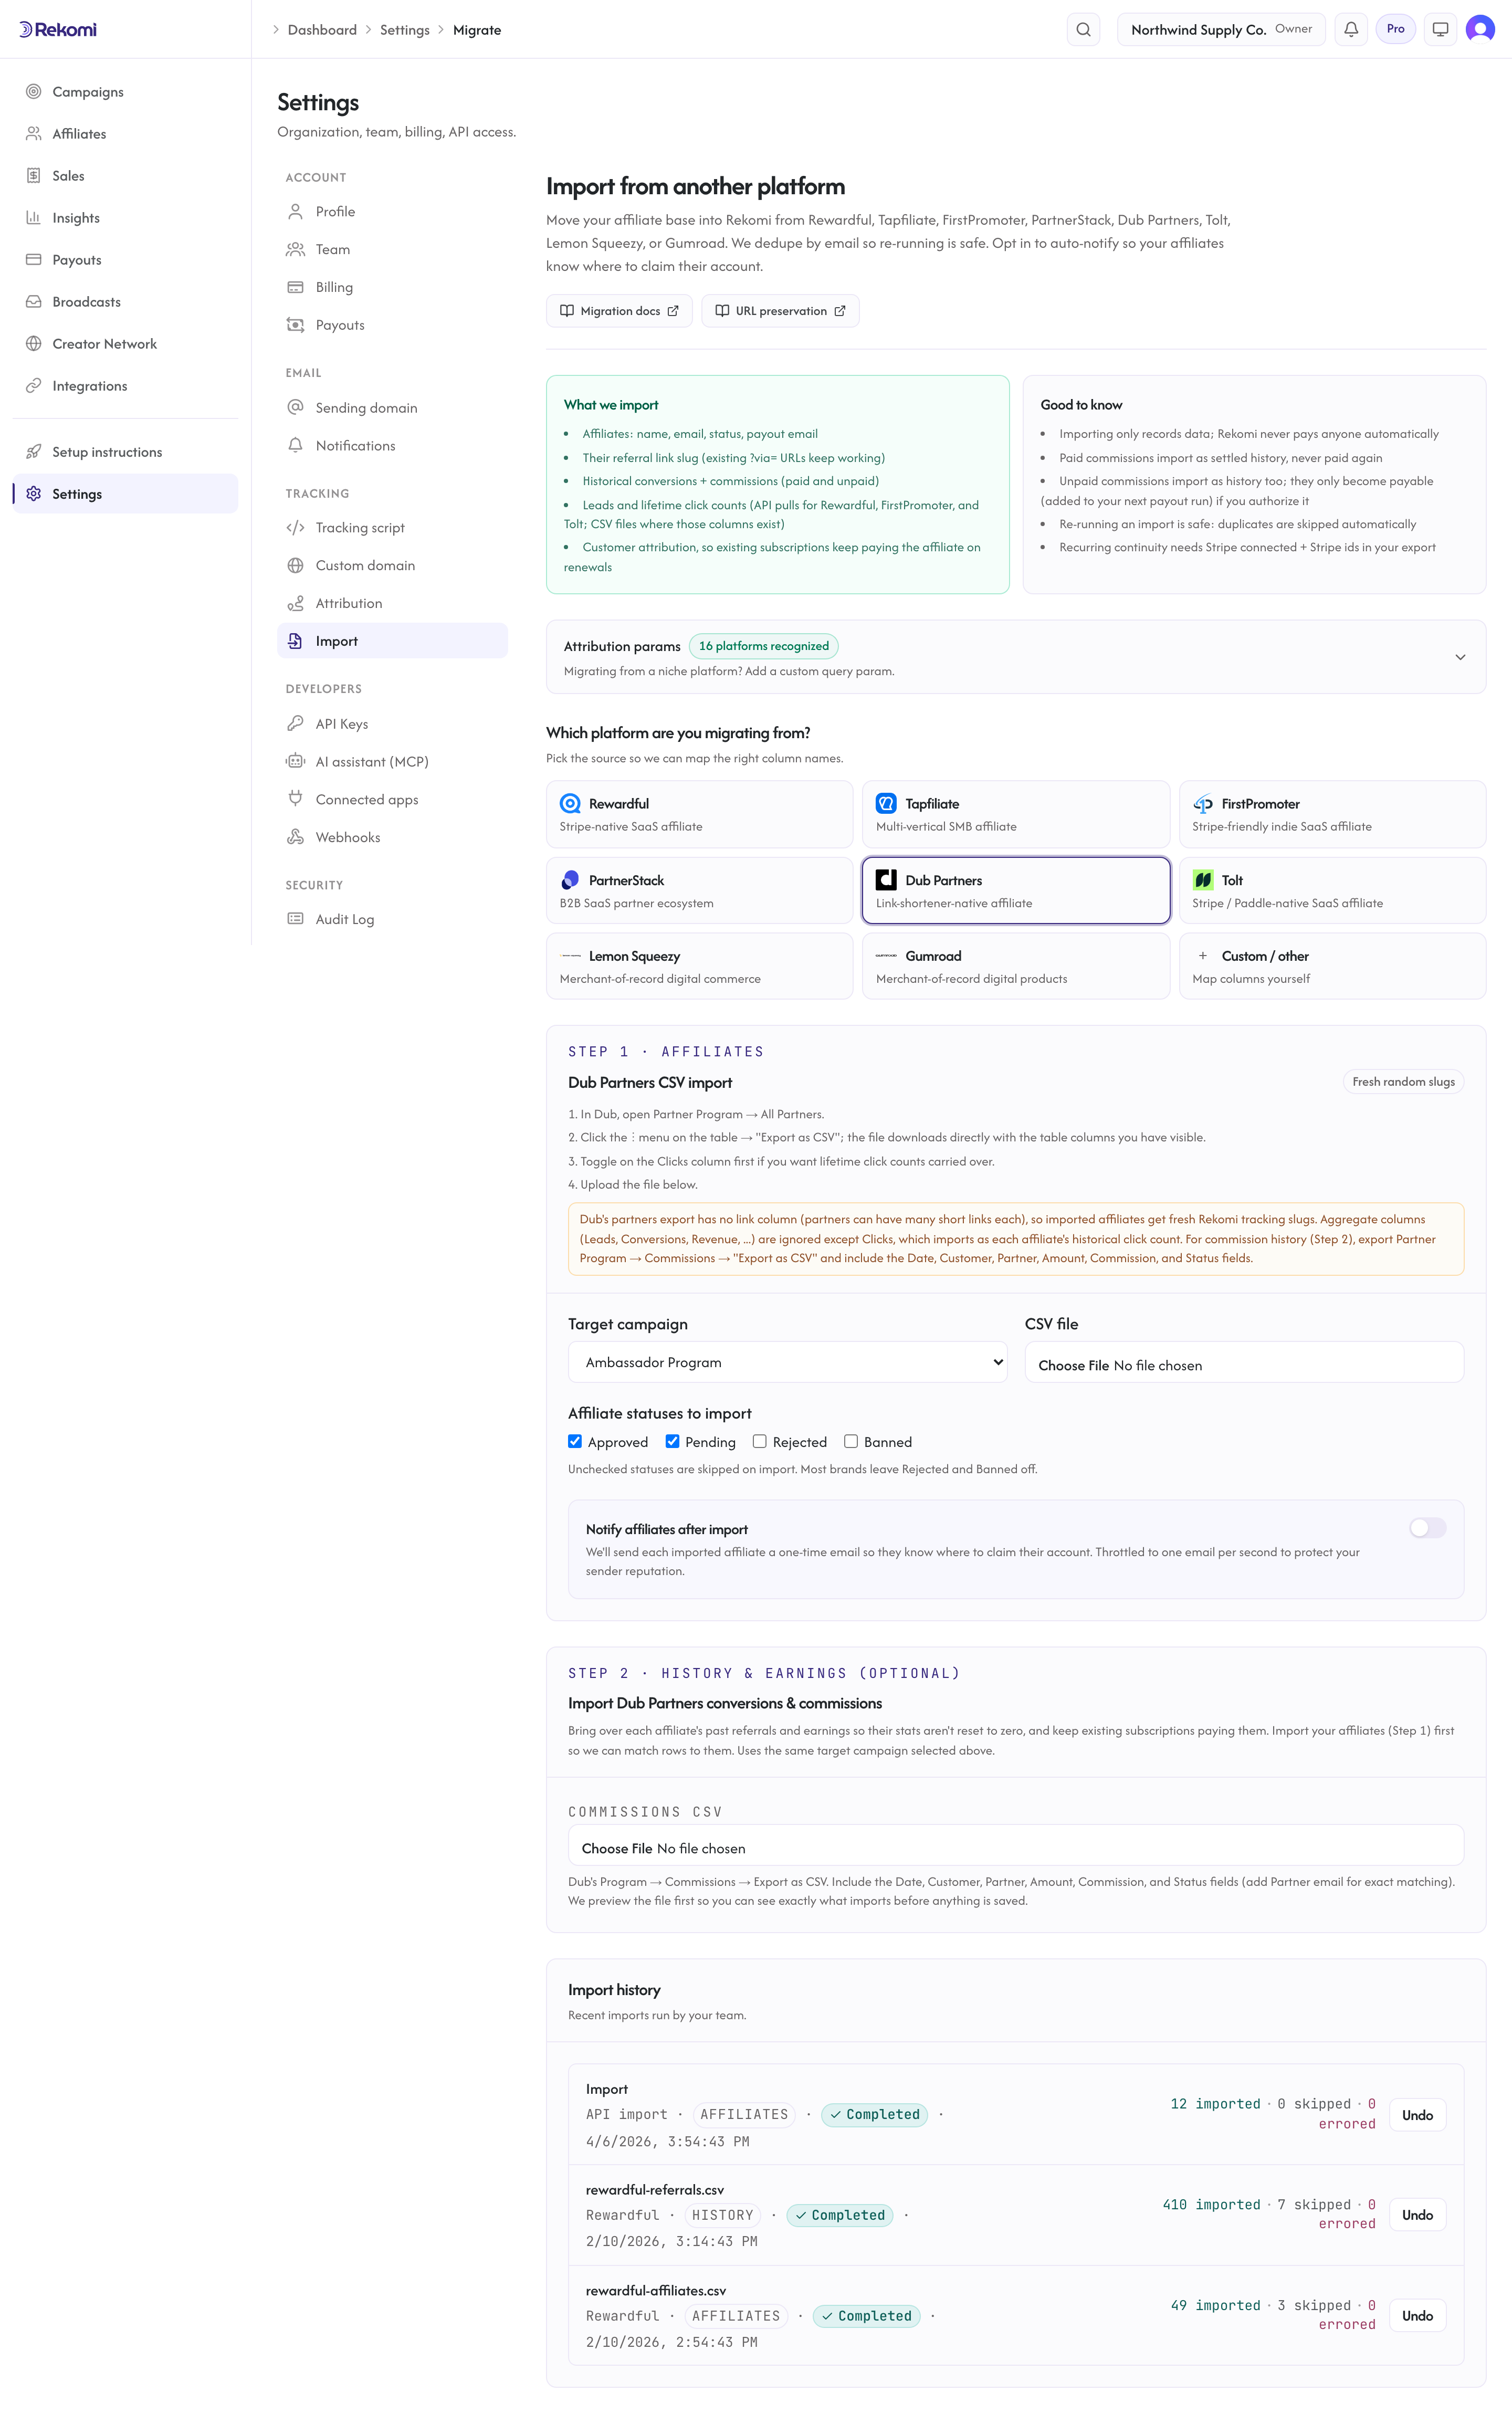Click the Tapfiliate platform logo

pyautogui.click(x=886, y=803)
